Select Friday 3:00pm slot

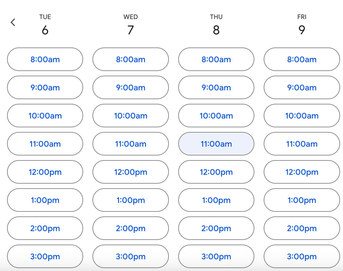point(302,256)
